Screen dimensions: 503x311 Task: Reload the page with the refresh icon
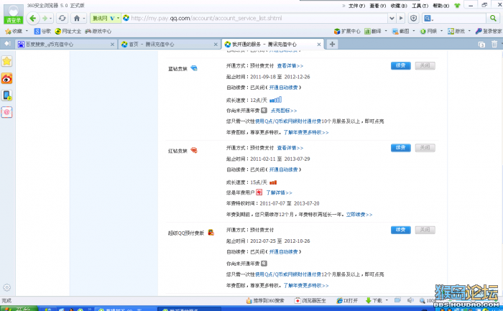[x=63, y=18]
